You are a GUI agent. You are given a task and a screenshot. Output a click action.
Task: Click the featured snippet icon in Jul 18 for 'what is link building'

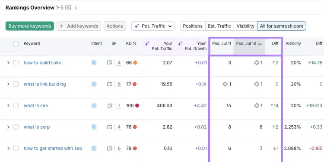click(x=257, y=84)
